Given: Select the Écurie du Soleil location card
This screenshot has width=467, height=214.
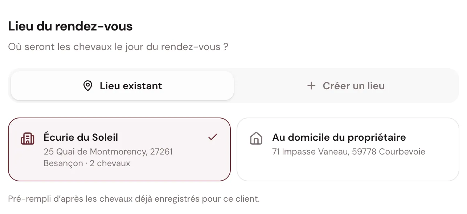Looking at the screenshot, I should click(119, 149).
